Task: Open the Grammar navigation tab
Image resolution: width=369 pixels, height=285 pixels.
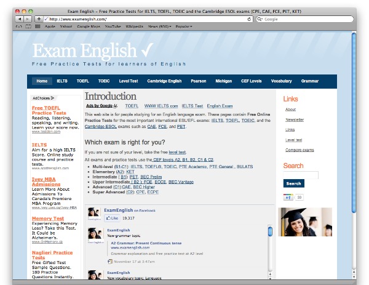Action: [310, 81]
